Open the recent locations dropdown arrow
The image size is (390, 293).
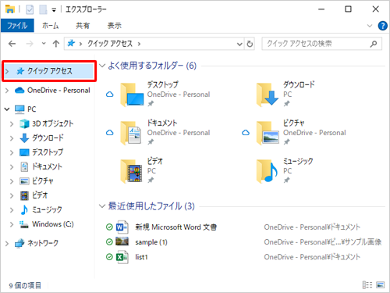(x=44, y=44)
